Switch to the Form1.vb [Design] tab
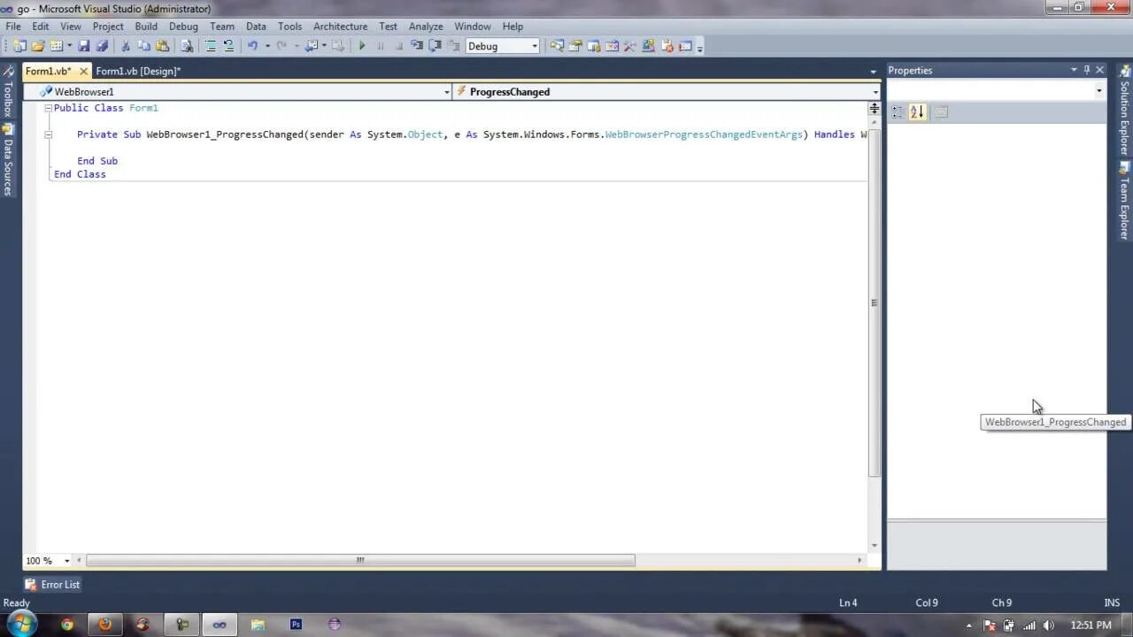The image size is (1133, 637). pyautogui.click(x=137, y=71)
